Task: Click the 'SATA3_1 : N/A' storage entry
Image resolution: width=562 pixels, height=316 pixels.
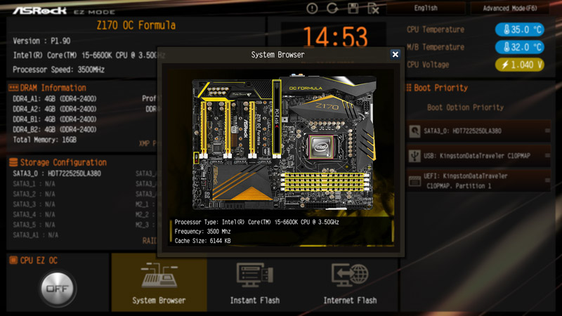Action: pyautogui.click(x=34, y=184)
